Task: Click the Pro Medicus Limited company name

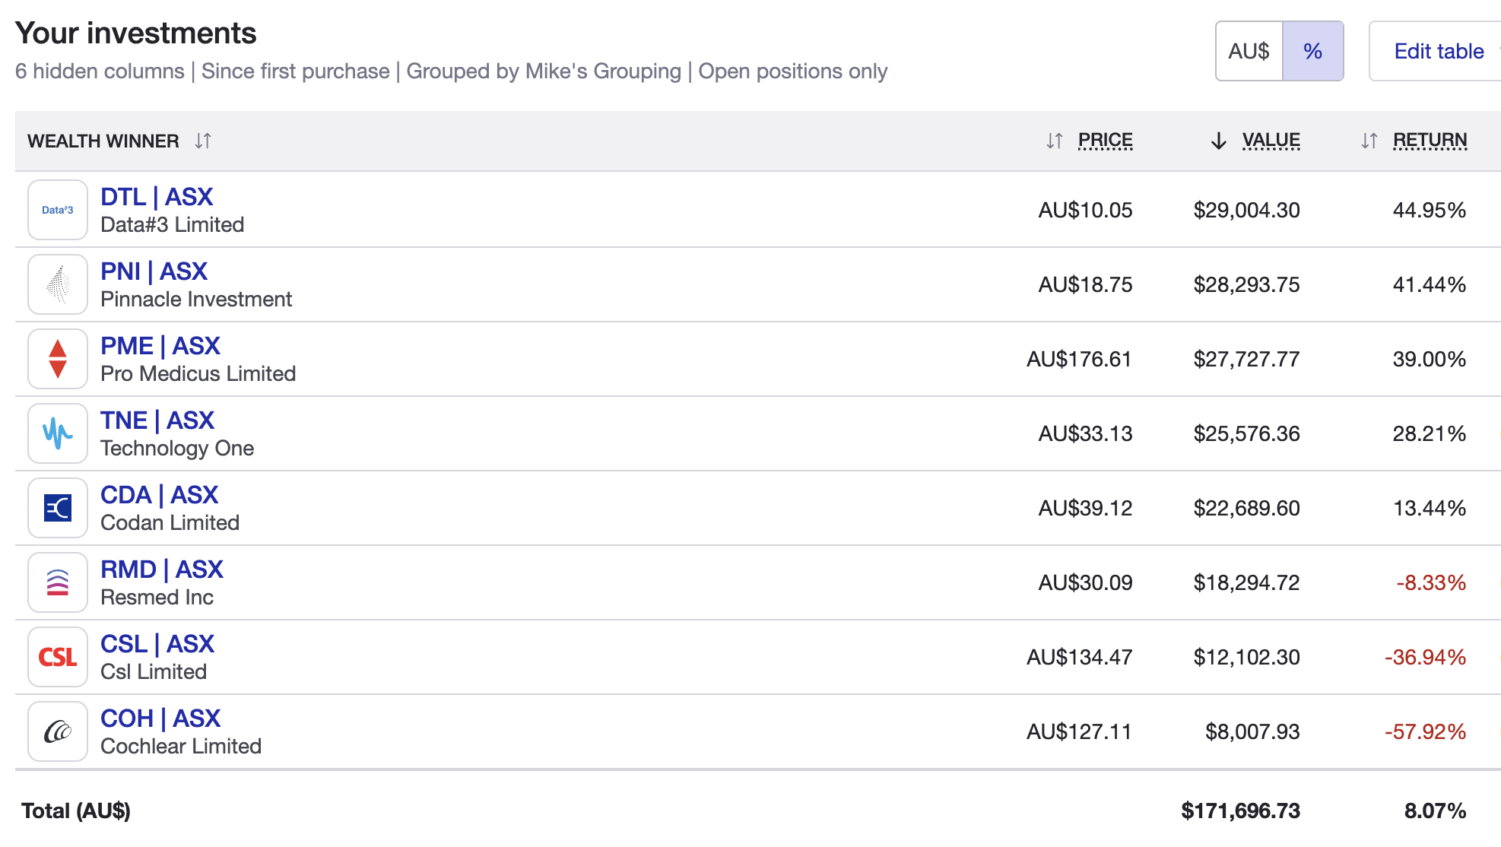Action: click(198, 374)
